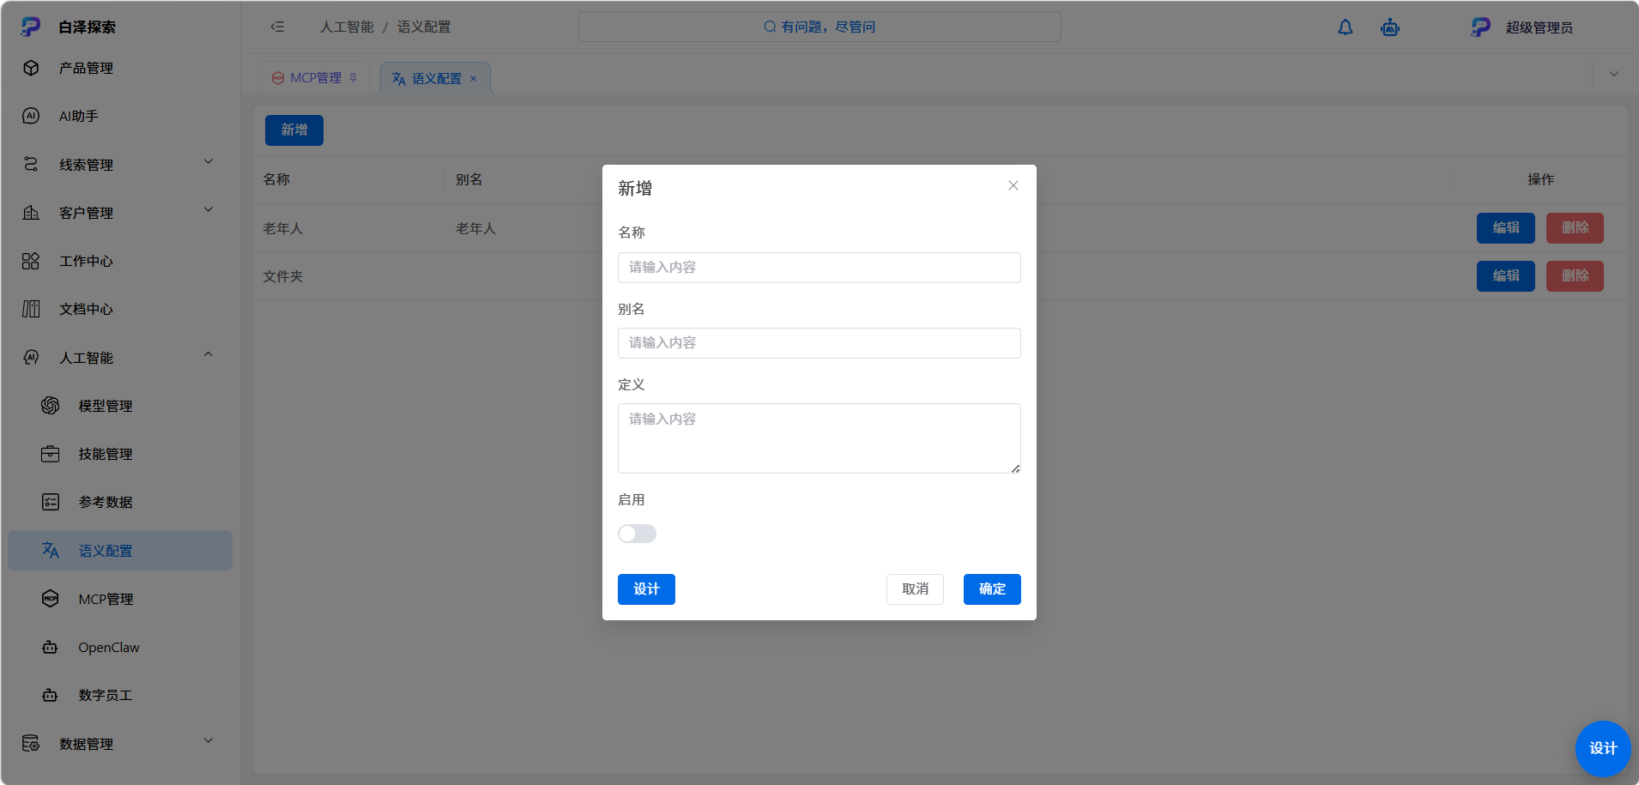
Task: Click the floating round 设计 button
Action: click(x=1603, y=748)
